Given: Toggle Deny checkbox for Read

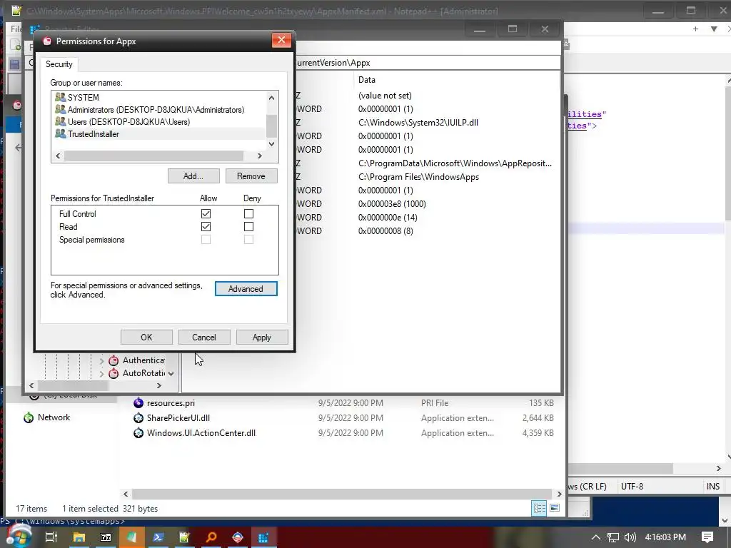Looking at the screenshot, I should pos(248,226).
